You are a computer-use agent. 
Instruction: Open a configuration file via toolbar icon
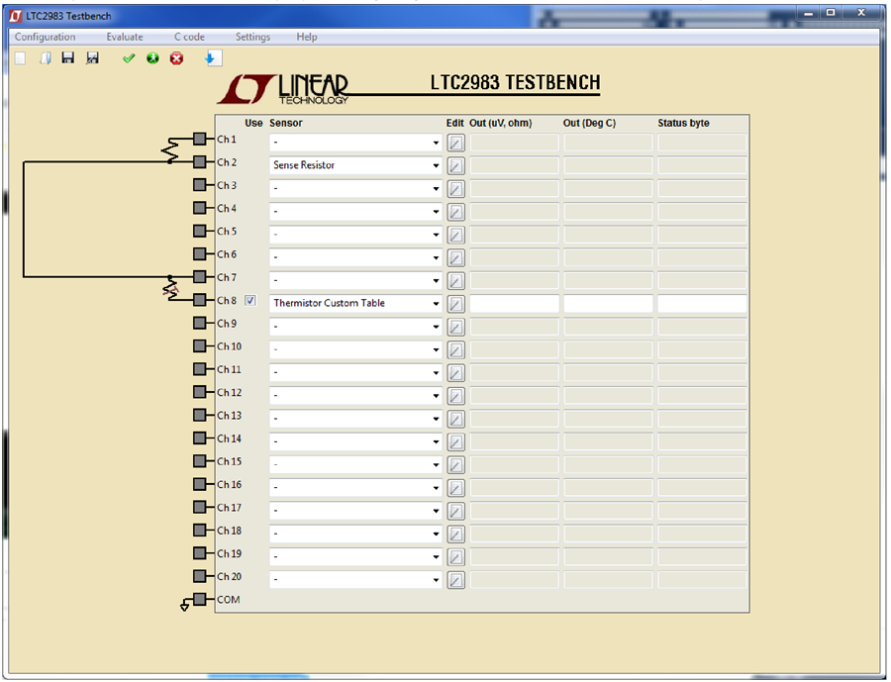(x=46, y=58)
